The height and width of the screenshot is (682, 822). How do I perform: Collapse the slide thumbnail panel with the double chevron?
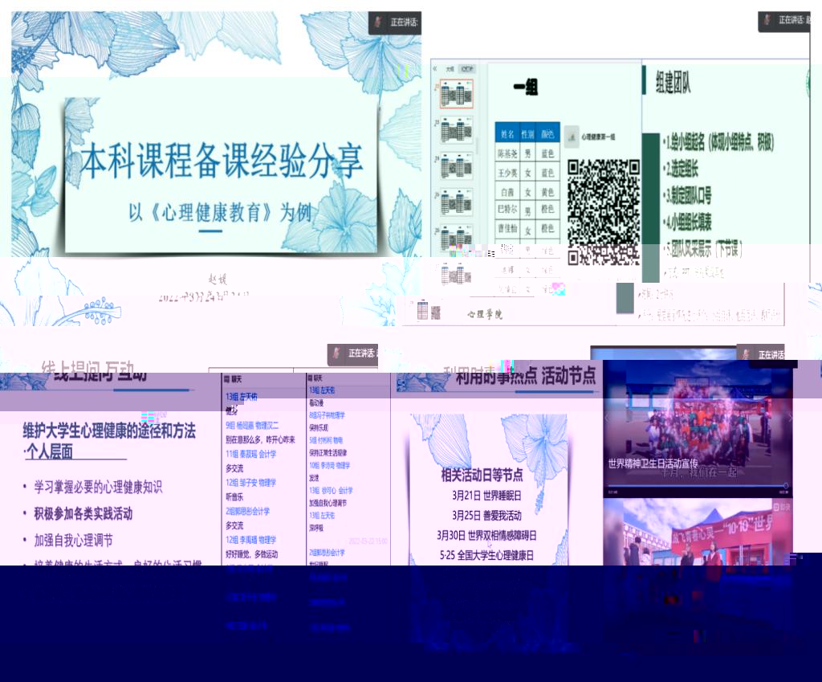pos(434,69)
